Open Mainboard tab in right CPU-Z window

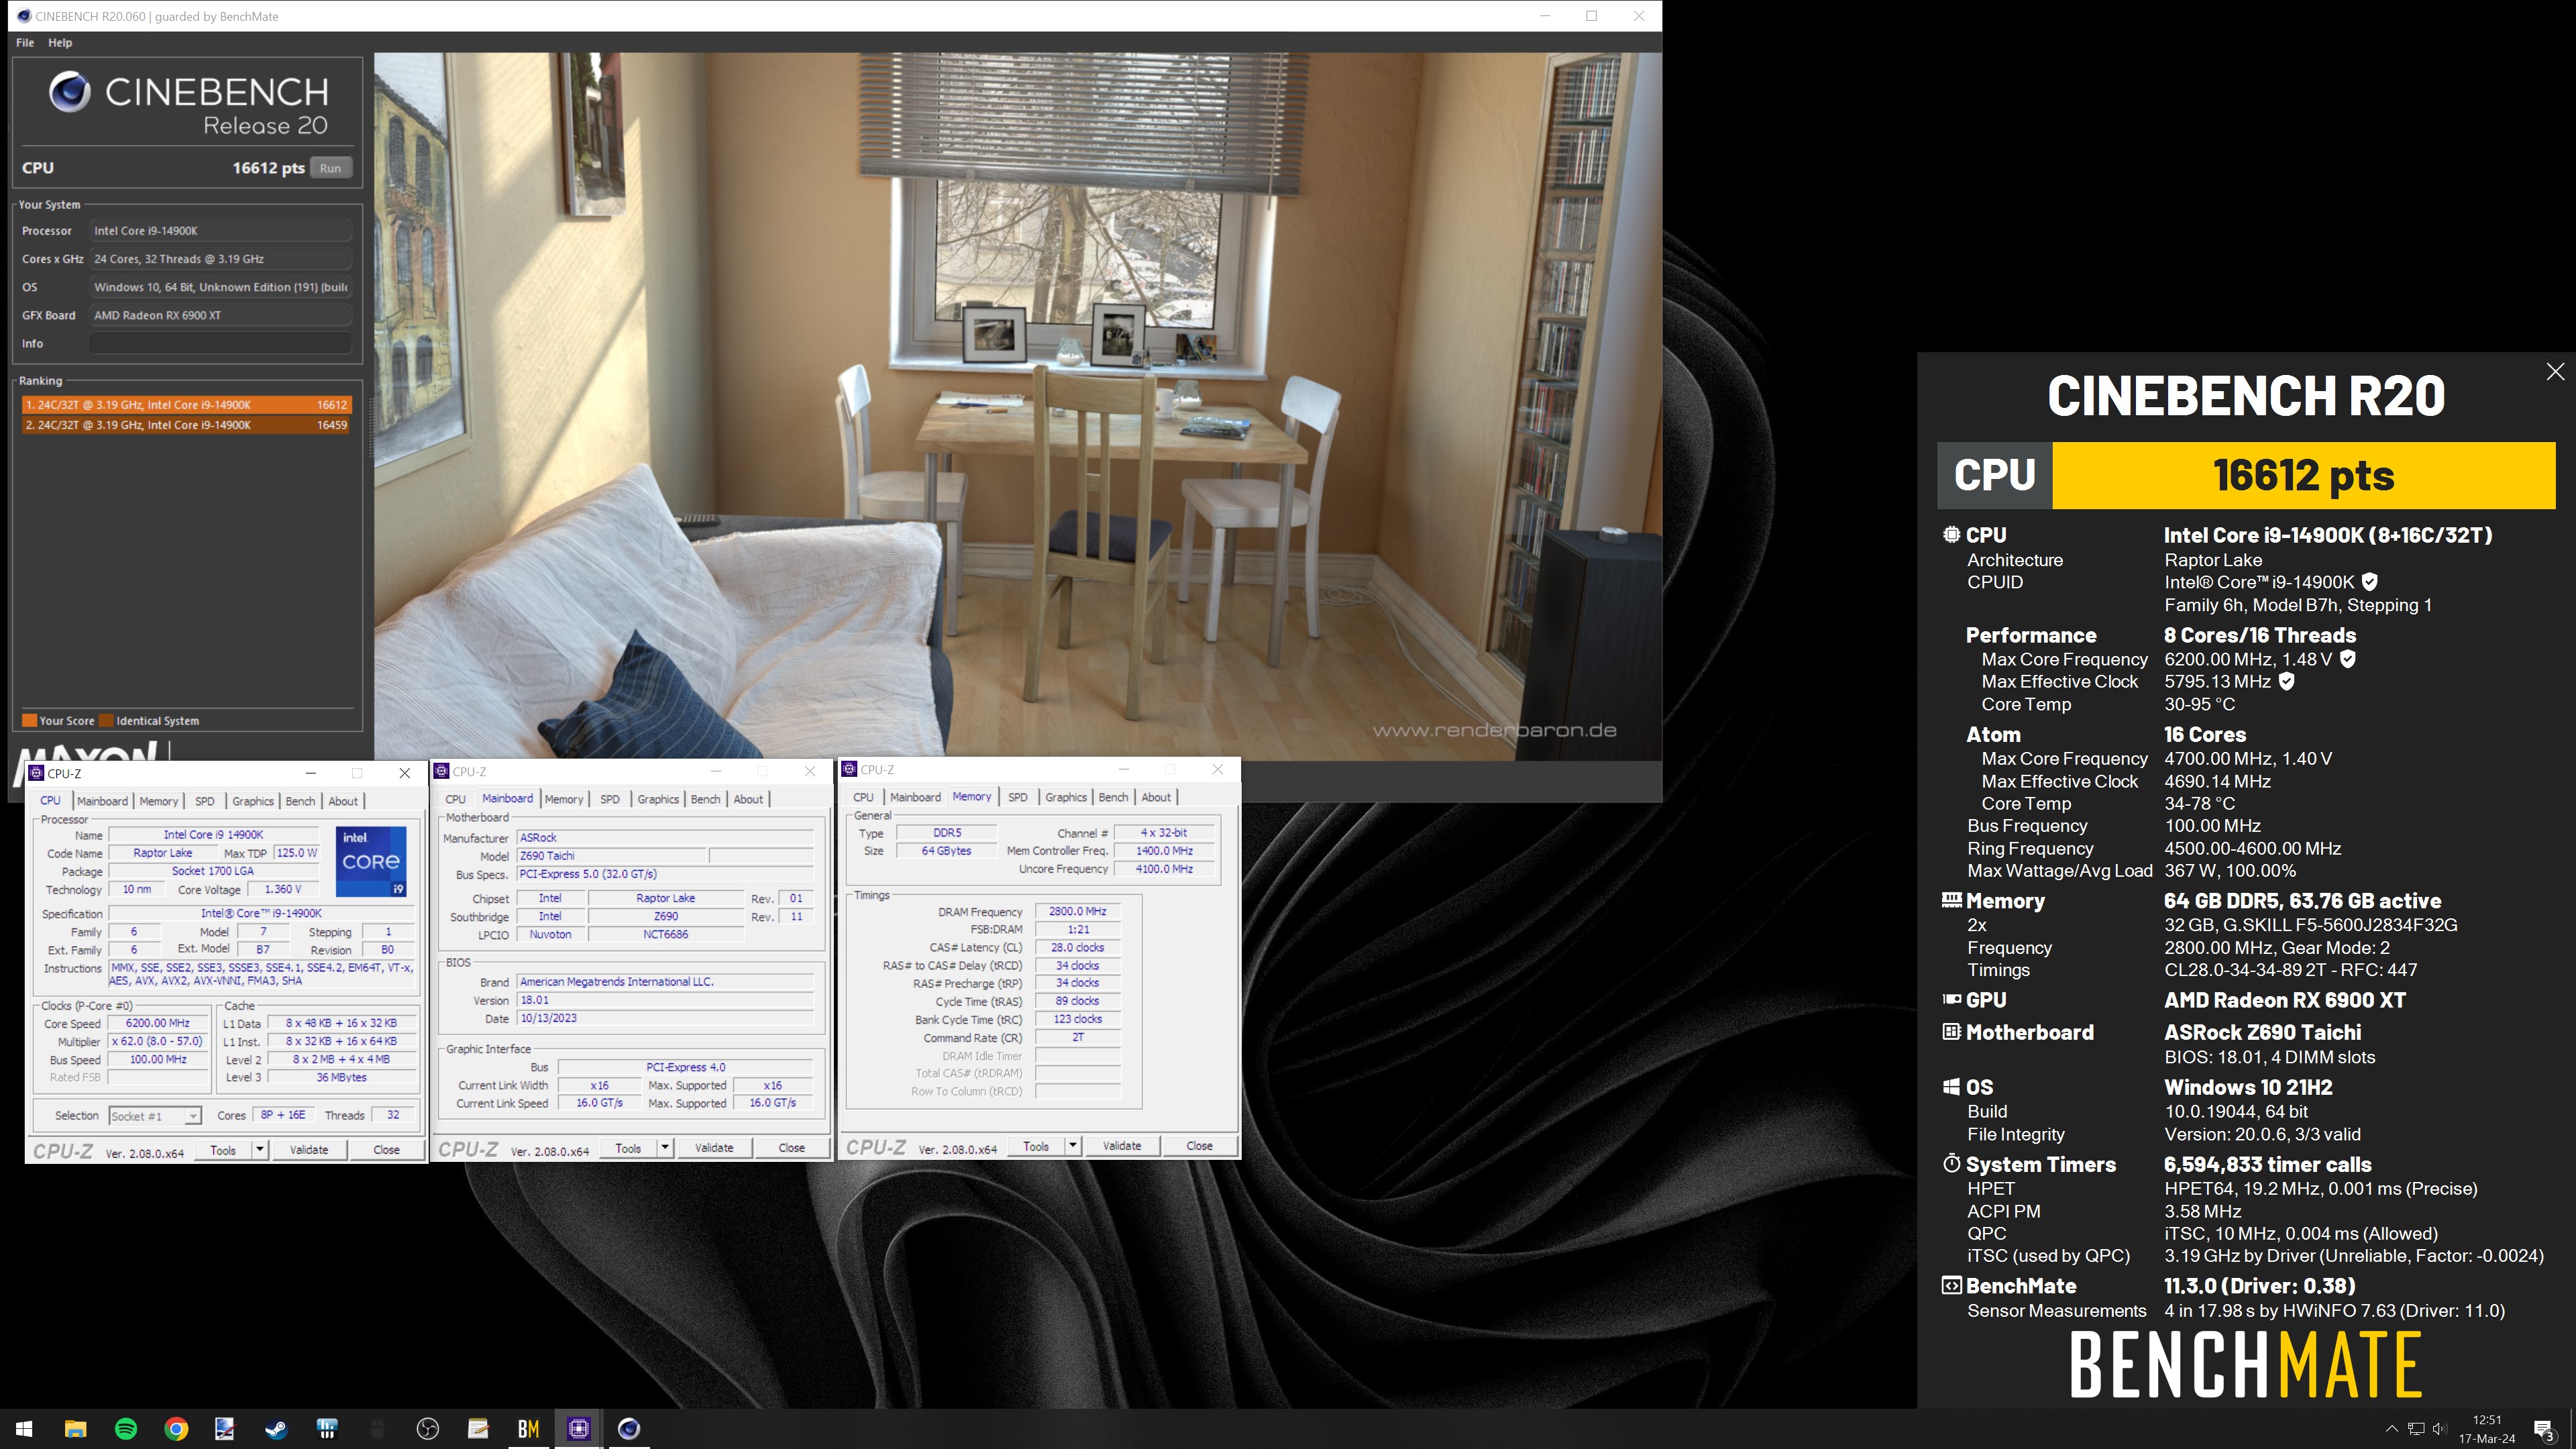[916, 797]
